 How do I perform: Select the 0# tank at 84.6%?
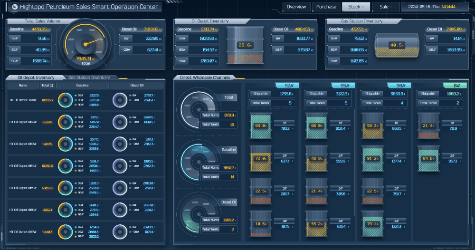428,158
